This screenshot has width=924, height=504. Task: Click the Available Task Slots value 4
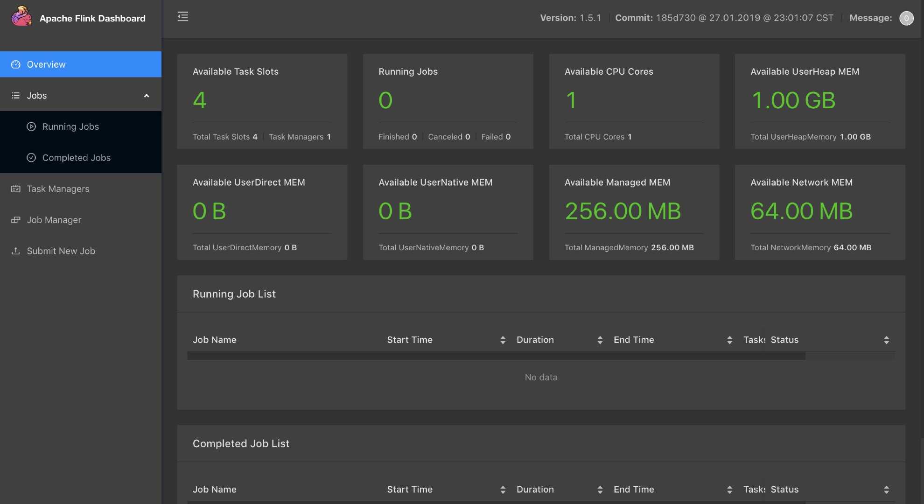[200, 100]
